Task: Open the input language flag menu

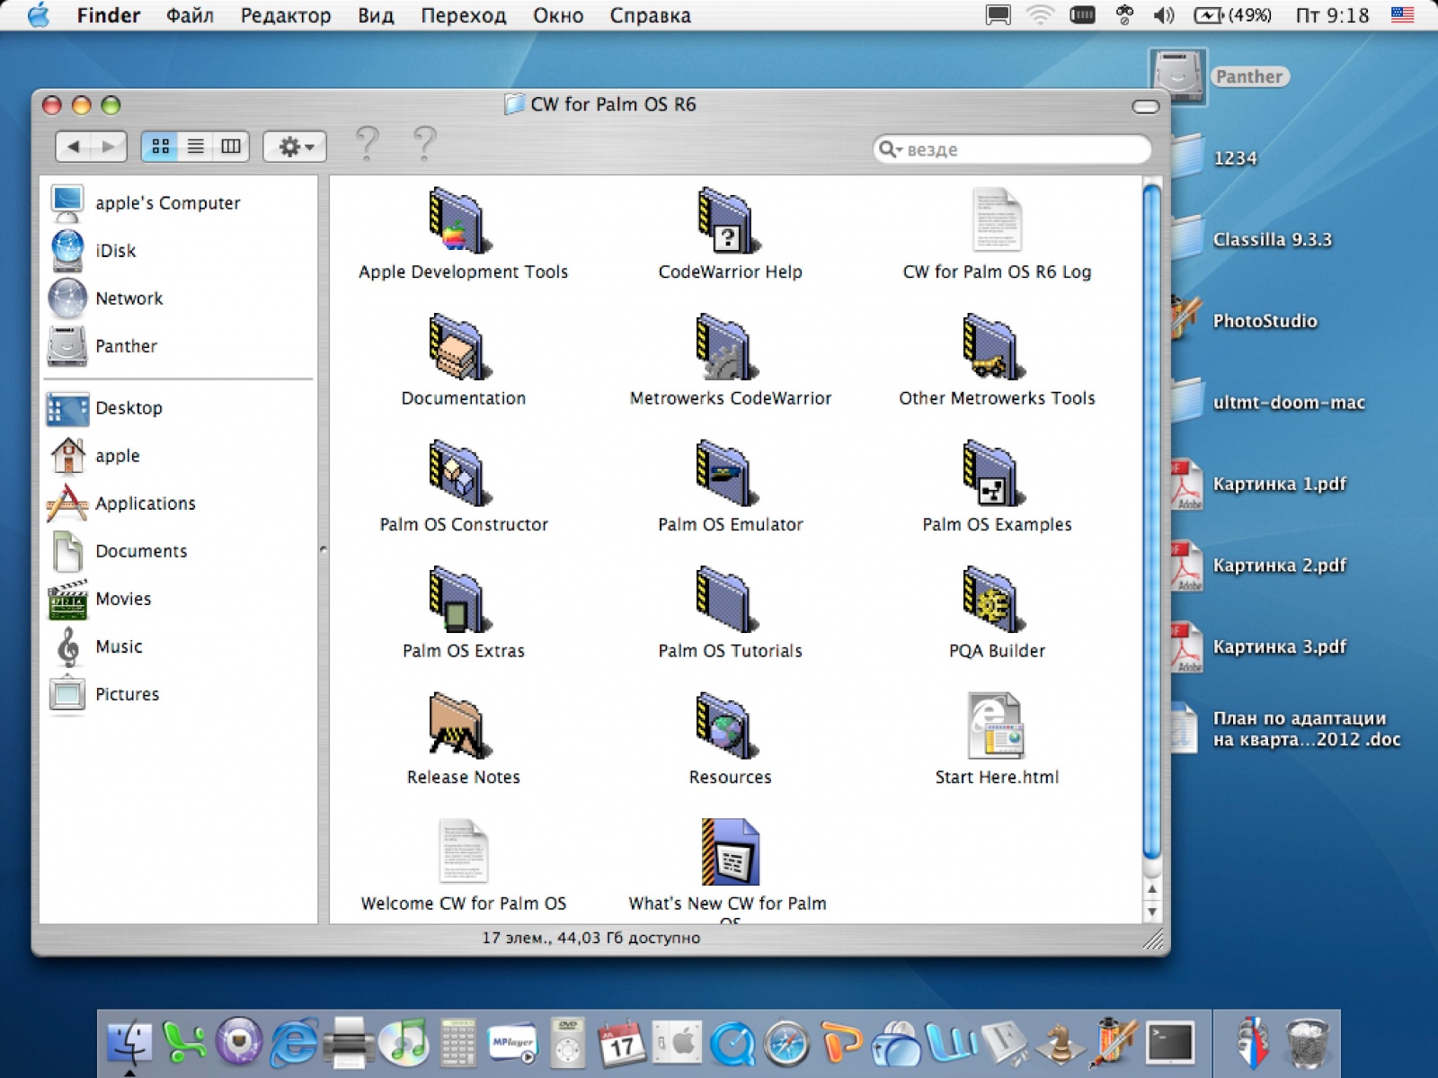Action: click(x=1402, y=14)
